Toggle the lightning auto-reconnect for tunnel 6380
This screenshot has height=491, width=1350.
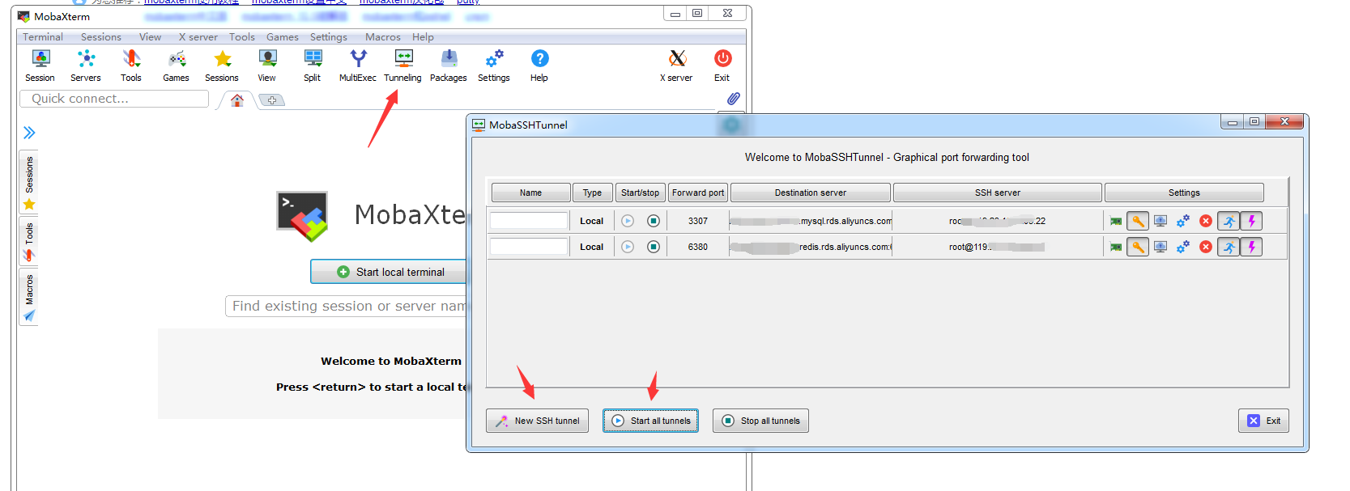point(1251,247)
